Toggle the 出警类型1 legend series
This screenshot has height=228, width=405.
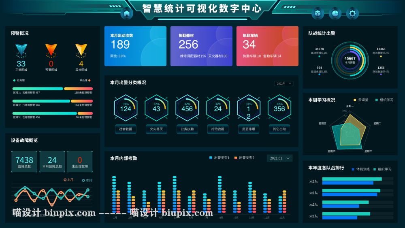(220, 158)
